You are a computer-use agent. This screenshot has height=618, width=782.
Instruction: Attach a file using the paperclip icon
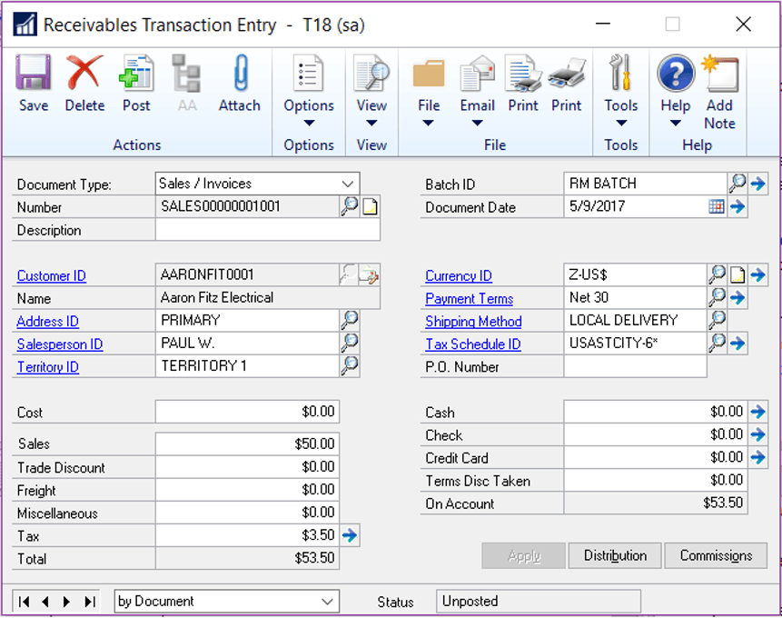240,83
